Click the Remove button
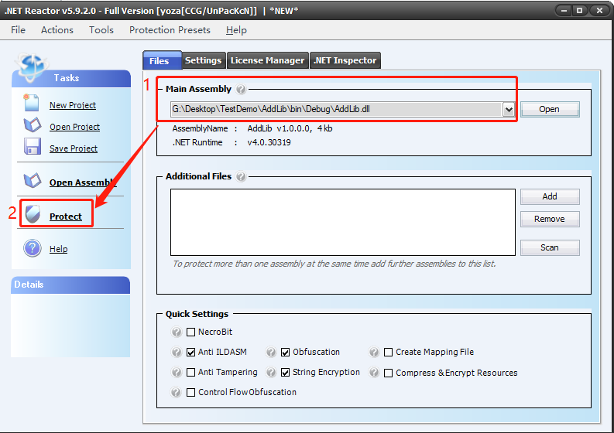The image size is (614, 433). point(550,219)
